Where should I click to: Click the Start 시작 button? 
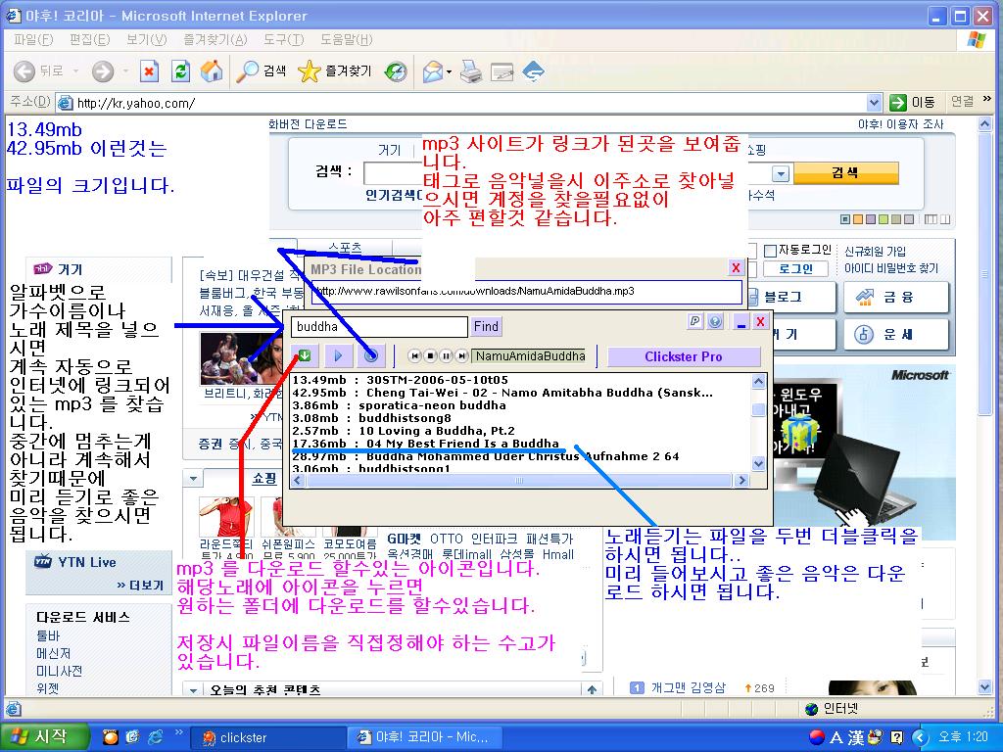[x=43, y=736]
